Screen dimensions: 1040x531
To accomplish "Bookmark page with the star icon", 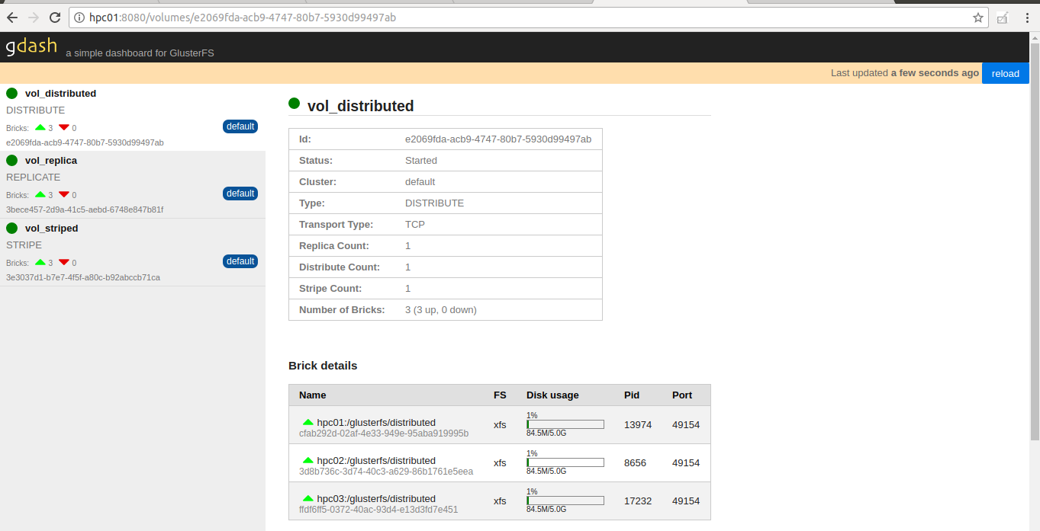I will (977, 18).
